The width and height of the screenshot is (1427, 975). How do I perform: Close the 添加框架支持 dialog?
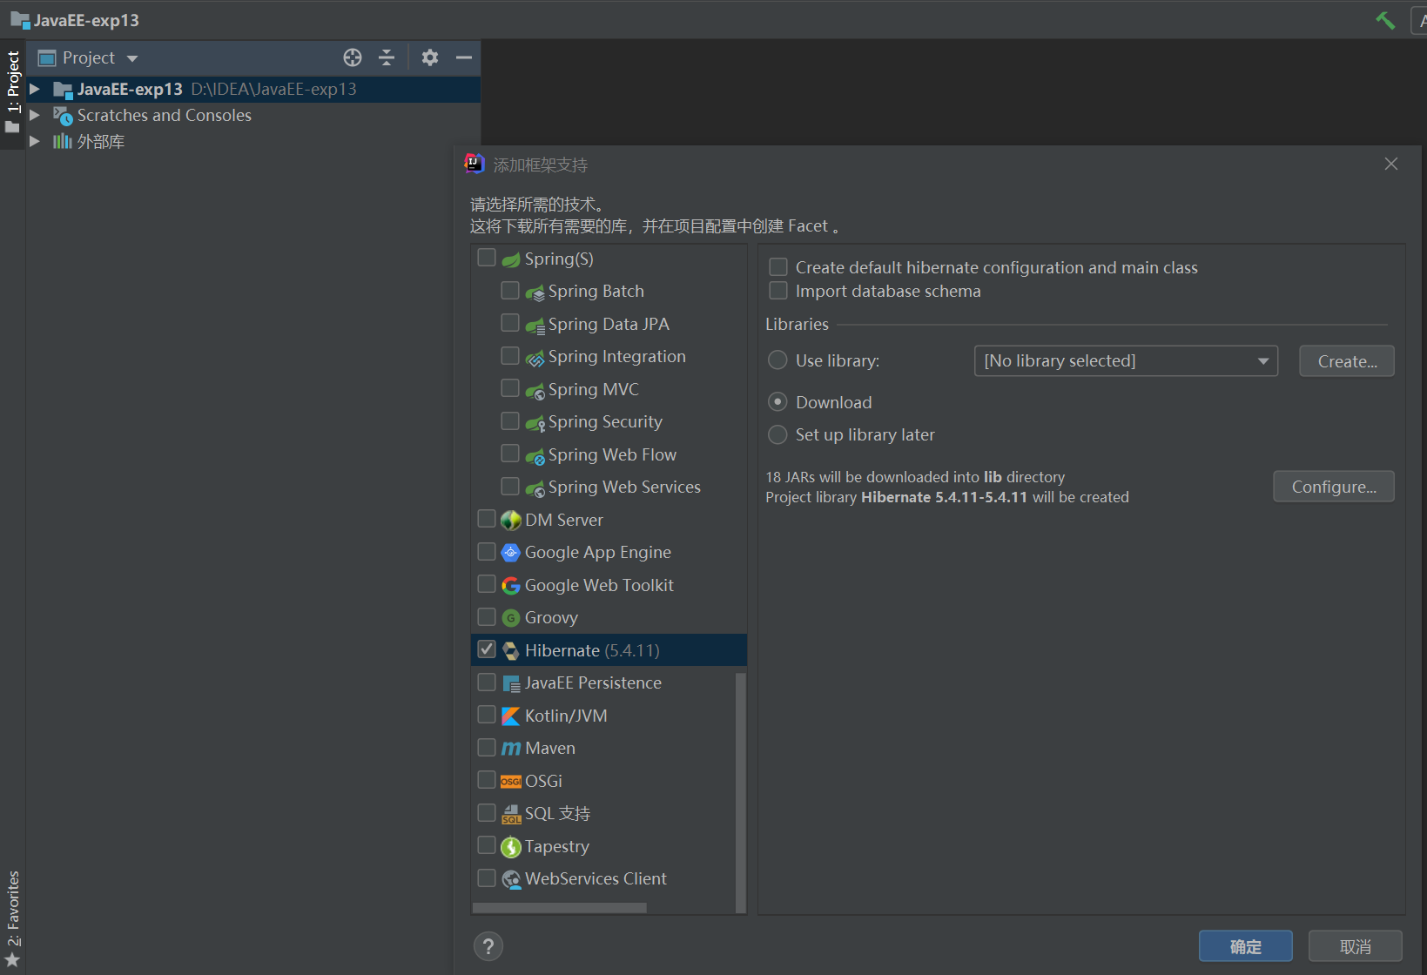[x=1391, y=164]
